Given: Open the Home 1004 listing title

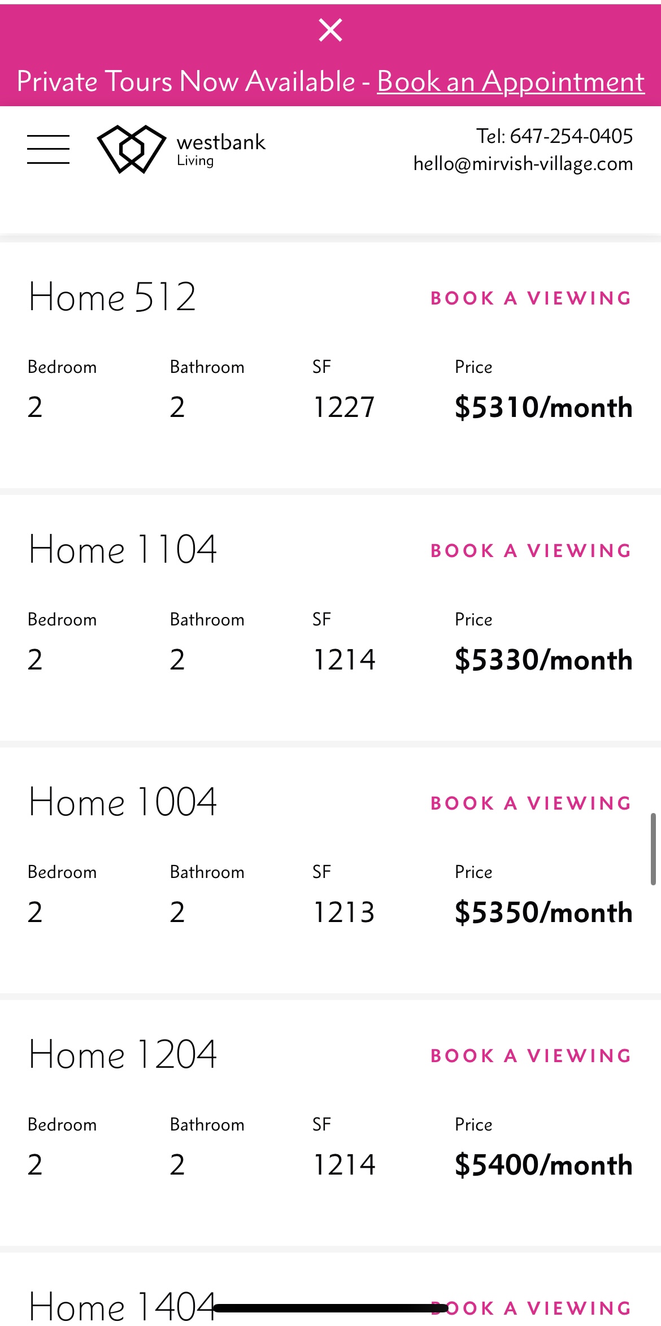Looking at the screenshot, I should tap(123, 802).
